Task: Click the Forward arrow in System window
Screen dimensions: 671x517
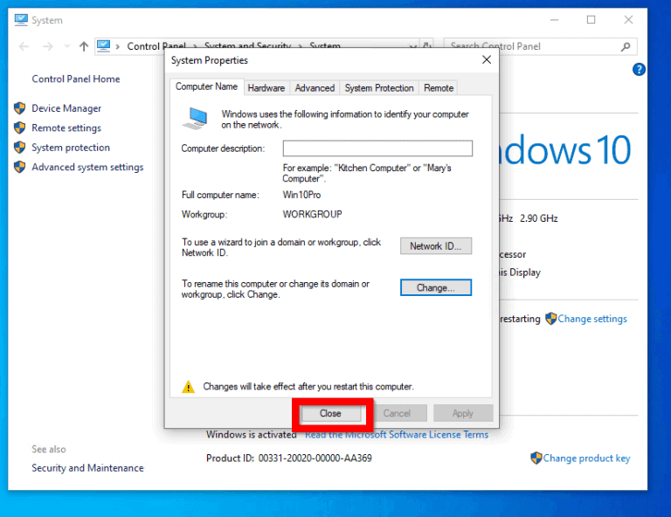Action: point(48,46)
